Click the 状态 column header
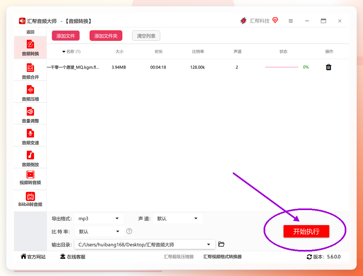363x276 pixels. (x=283, y=52)
